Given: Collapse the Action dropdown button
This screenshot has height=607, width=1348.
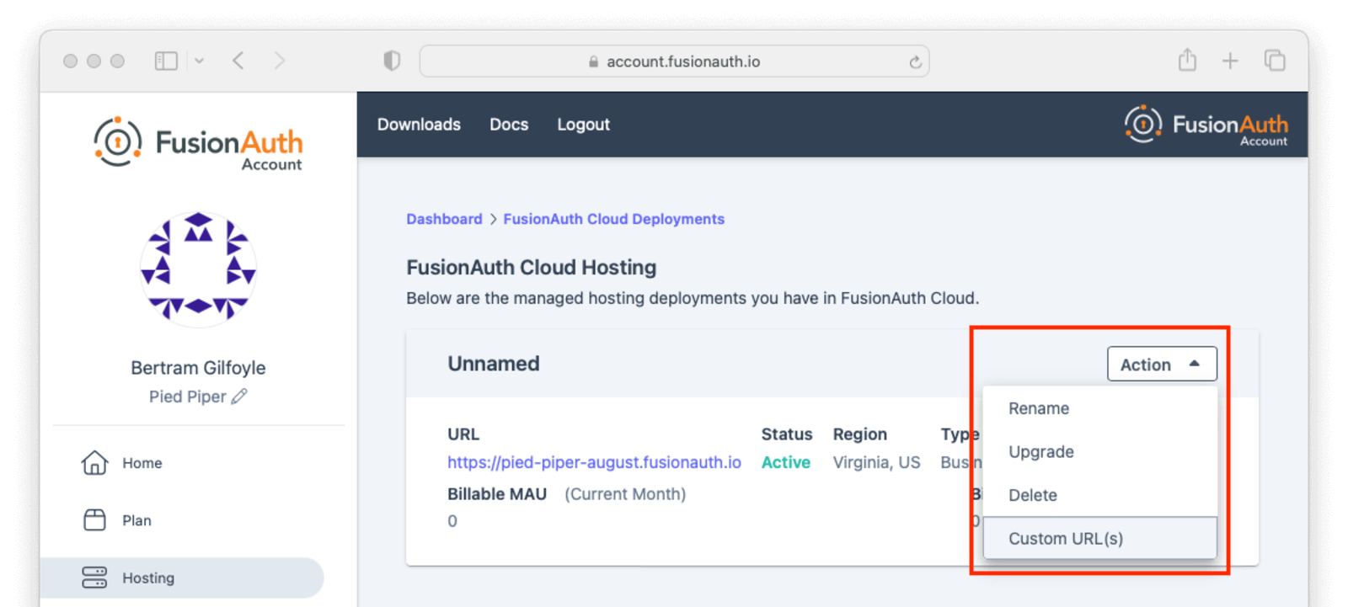Looking at the screenshot, I should tap(1162, 365).
